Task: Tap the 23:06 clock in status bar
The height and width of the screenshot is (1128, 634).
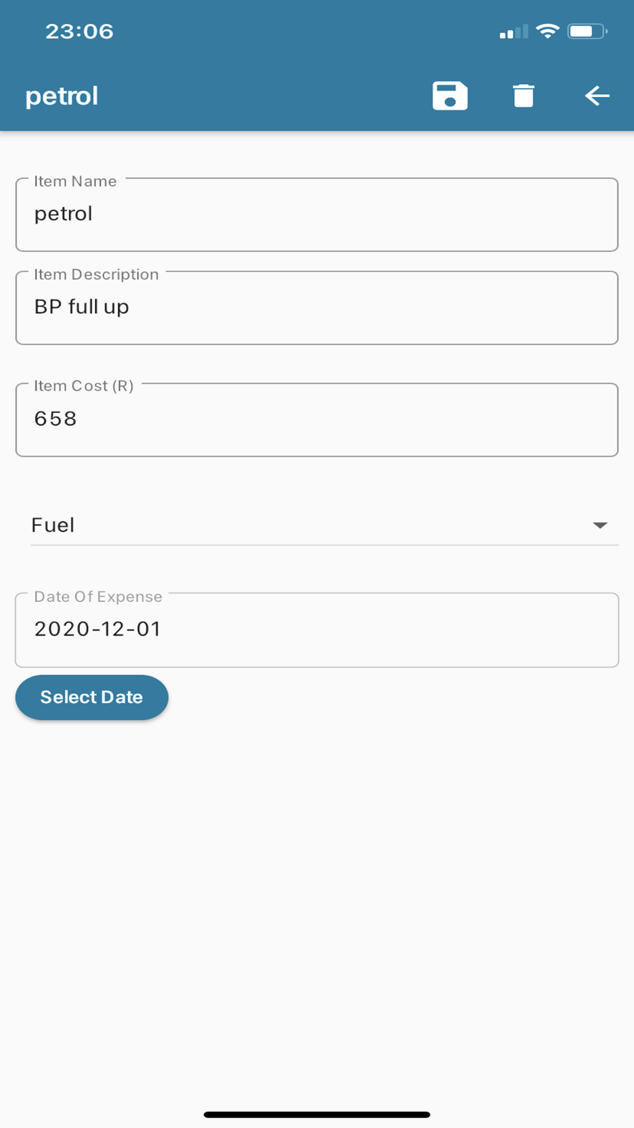Action: pos(79,31)
